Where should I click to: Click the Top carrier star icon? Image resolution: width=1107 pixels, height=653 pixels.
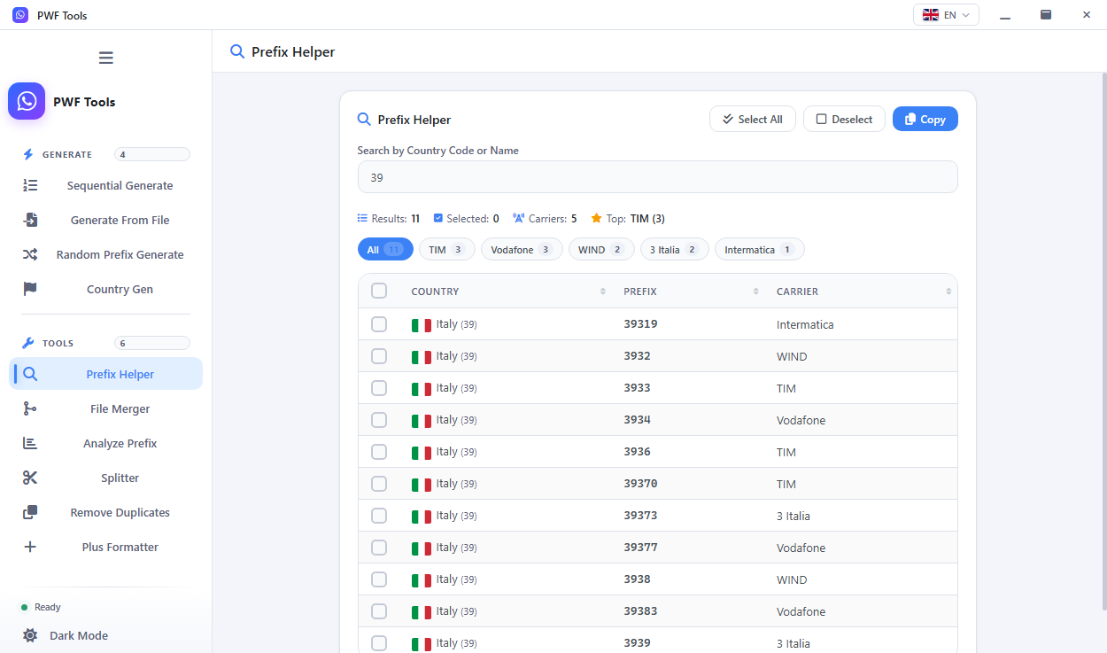click(x=596, y=218)
